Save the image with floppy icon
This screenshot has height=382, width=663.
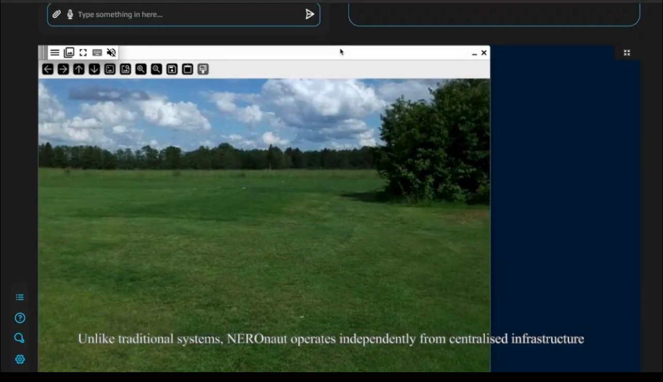(171, 69)
